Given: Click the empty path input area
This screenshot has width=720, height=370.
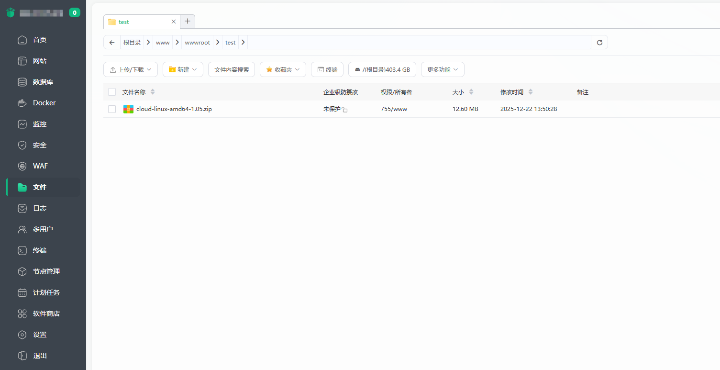Looking at the screenshot, I should [419, 42].
